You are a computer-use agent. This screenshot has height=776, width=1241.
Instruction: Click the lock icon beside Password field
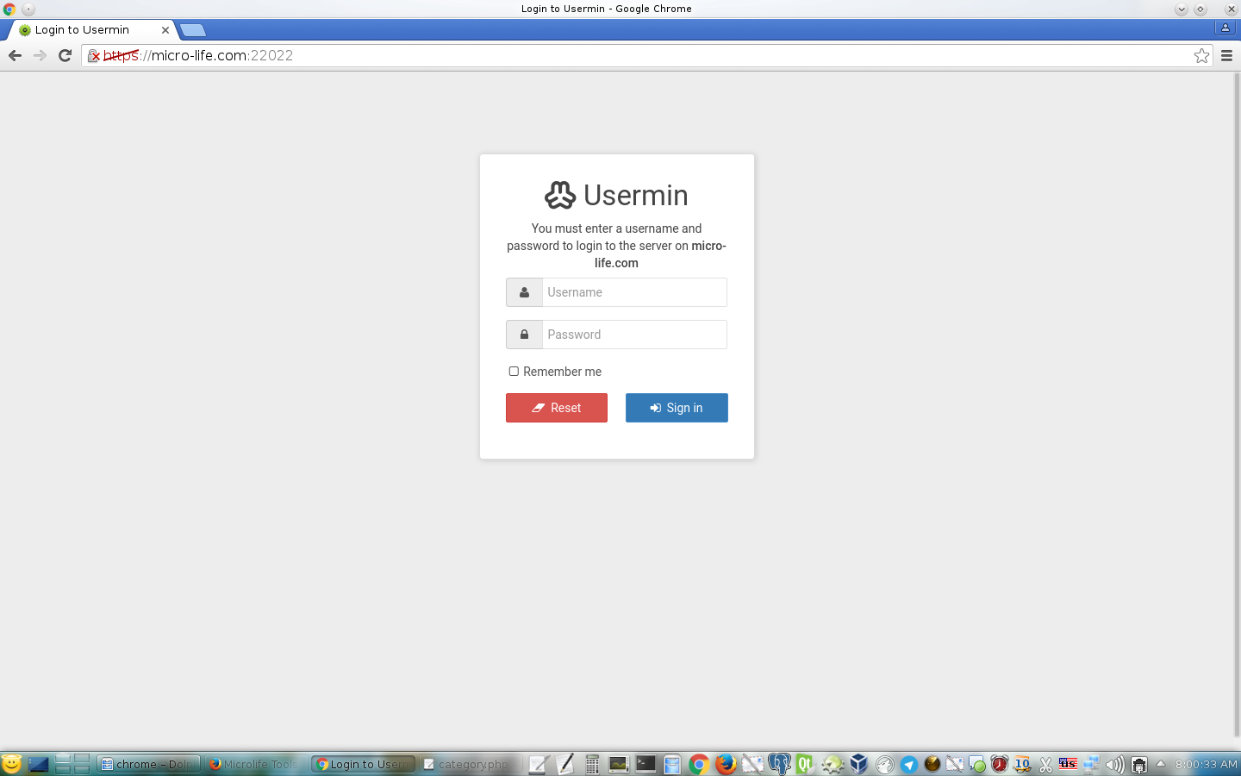click(524, 335)
